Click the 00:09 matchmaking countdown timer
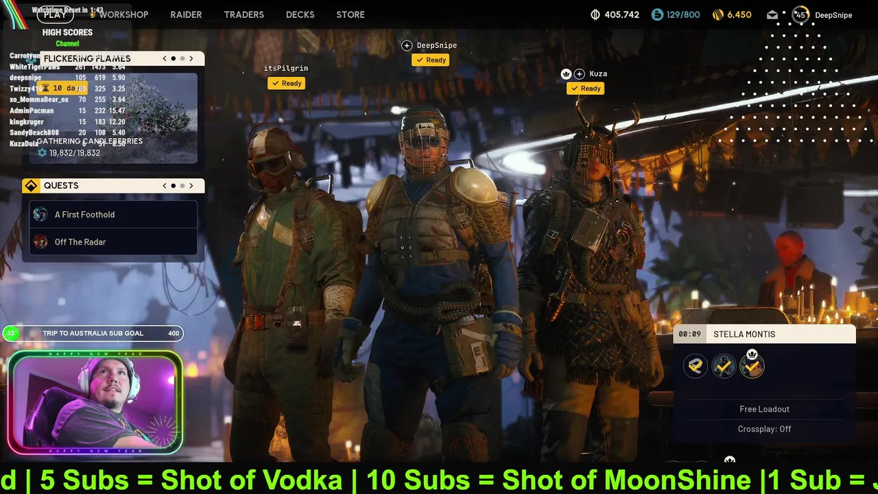878x494 pixels. pos(690,334)
